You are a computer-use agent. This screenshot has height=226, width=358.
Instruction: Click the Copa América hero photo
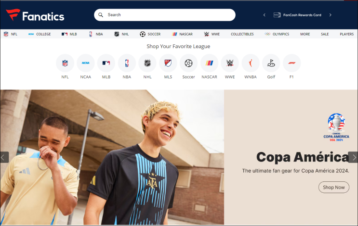112,157
